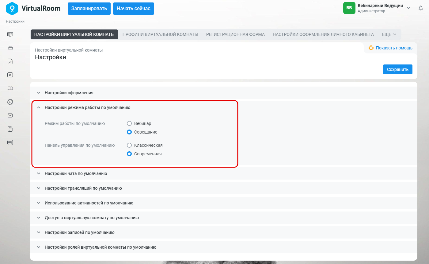The height and width of the screenshot is (264, 429).
Task: Expand Настройки трансляций по умолчанию
Action: tap(224, 188)
